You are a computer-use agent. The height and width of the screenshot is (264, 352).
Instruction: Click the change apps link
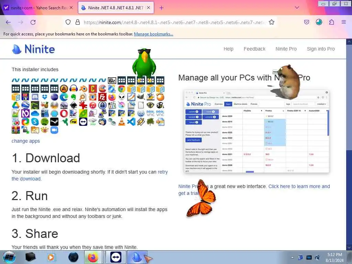pos(26,141)
